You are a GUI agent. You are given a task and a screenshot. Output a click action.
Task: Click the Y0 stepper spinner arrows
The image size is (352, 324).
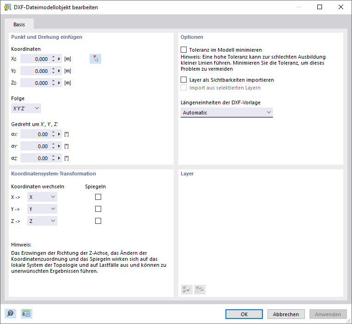(x=53, y=71)
